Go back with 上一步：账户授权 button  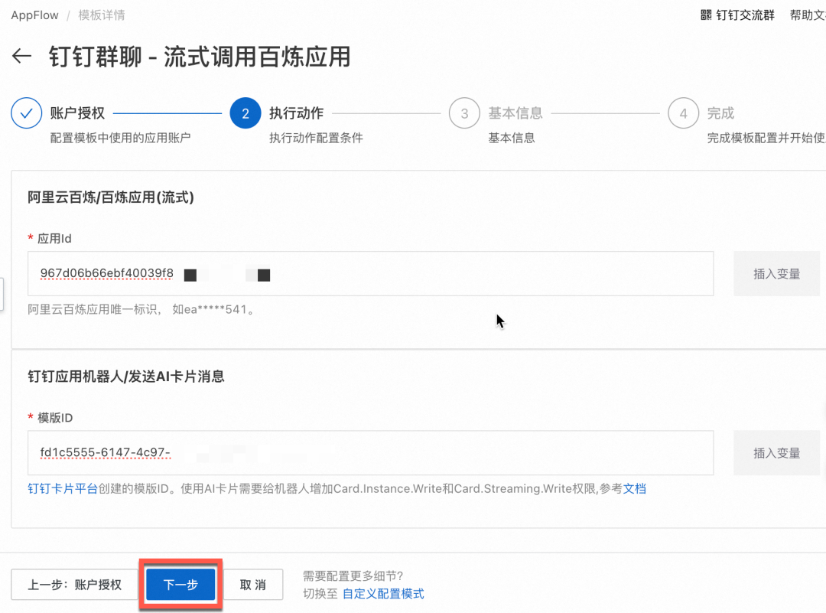[74, 585]
